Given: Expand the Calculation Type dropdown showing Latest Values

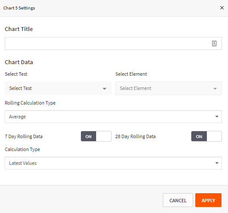Looking at the screenshot, I should [x=113, y=163].
